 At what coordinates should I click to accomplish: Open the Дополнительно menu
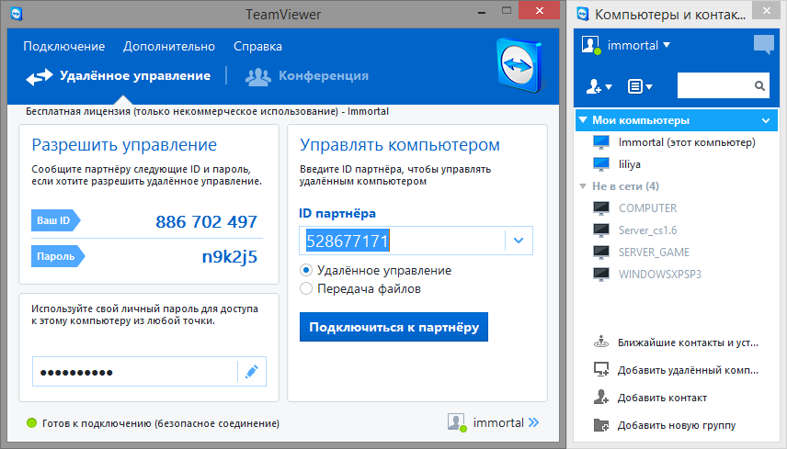pyautogui.click(x=168, y=47)
